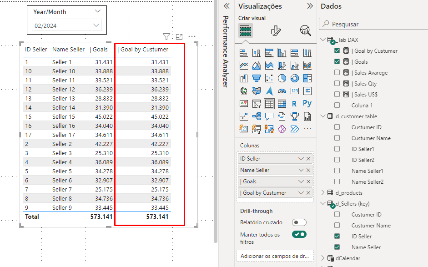Check ID Seller1 in d_customer table
This screenshot has width=428, height=267.
tap(337, 149)
